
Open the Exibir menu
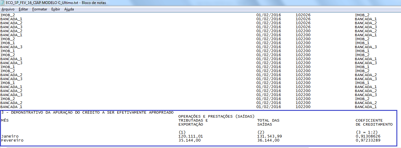[56, 9]
